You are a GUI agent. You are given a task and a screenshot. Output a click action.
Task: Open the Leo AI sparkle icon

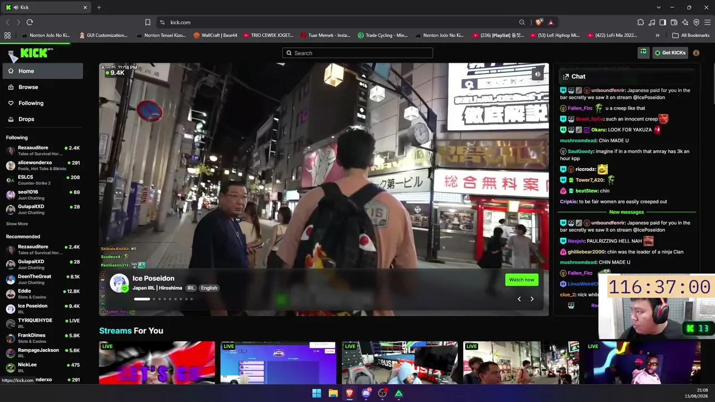click(685, 22)
